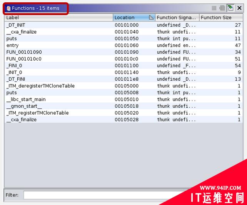Click the sort indicator in Location header
The height and width of the screenshot is (205, 247).
pos(151,17)
